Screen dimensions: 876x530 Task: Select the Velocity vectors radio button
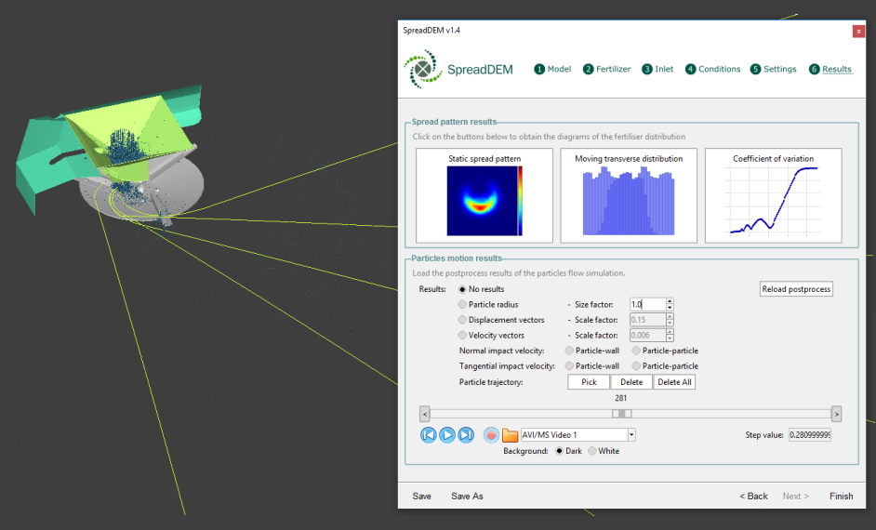[x=463, y=336]
